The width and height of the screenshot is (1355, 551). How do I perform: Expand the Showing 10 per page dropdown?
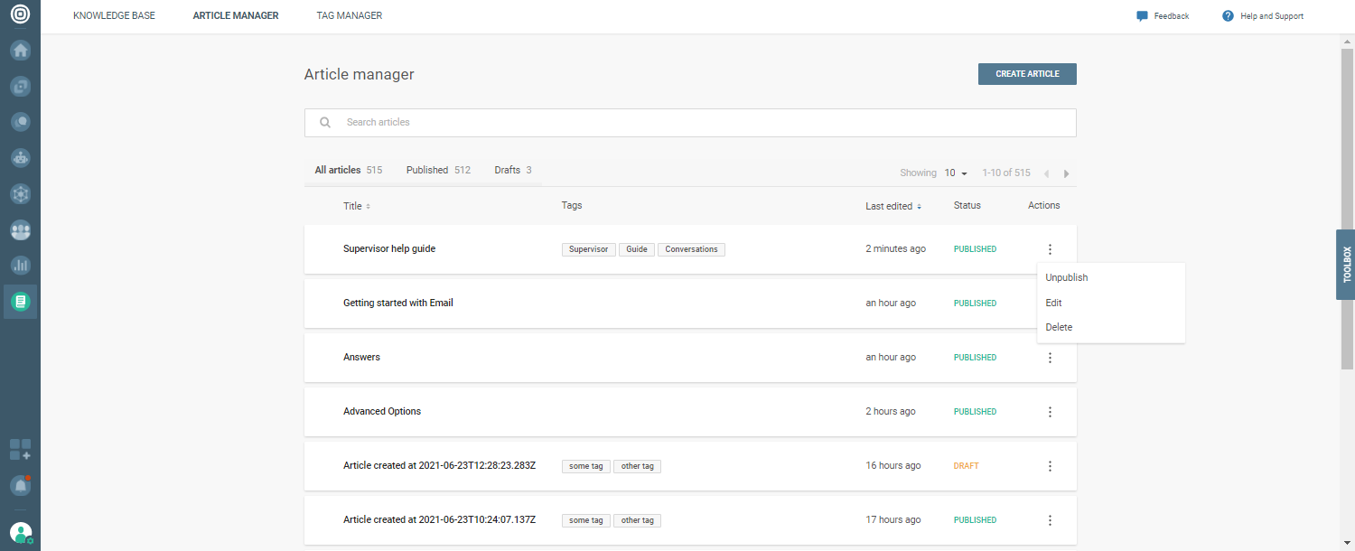(x=956, y=173)
